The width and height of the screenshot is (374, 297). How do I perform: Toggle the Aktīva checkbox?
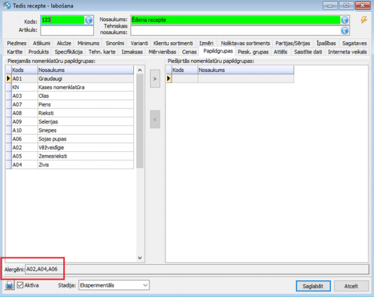pyautogui.click(x=20, y=285)
